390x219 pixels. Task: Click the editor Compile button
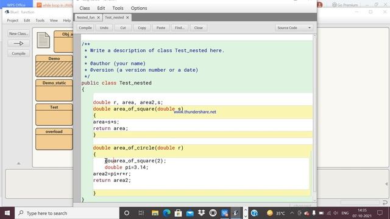[x=85, y=28]
